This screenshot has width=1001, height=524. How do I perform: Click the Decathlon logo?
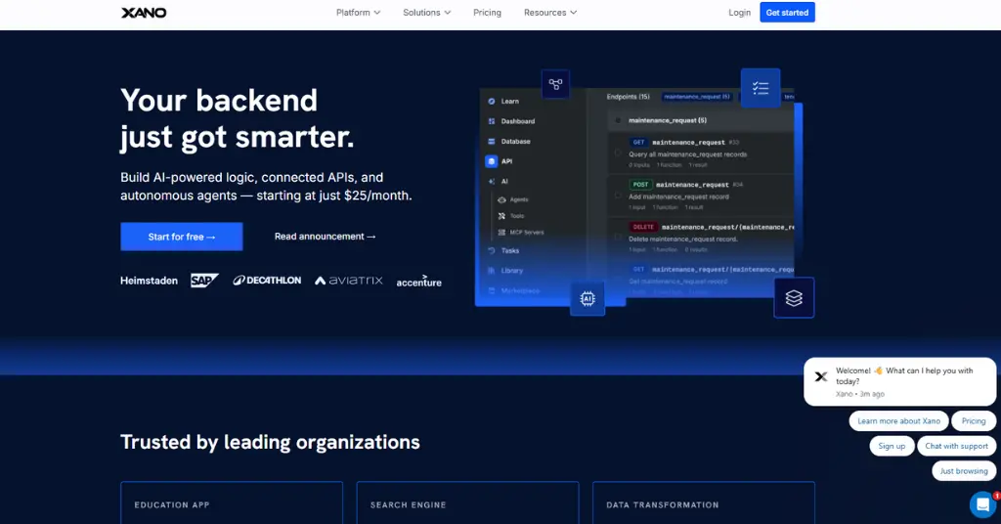pos(267,281)
